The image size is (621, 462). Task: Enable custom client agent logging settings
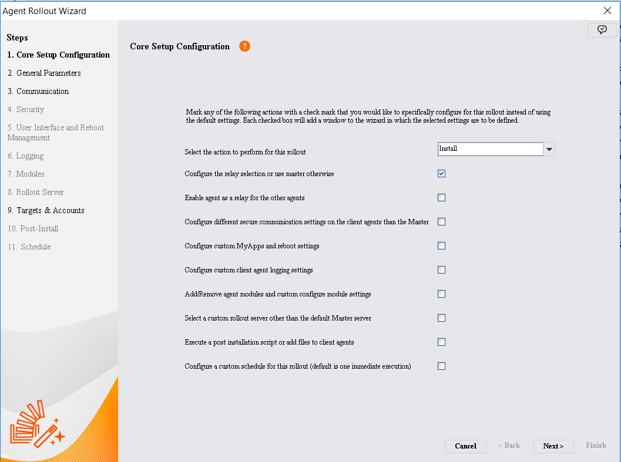tap(441, 270)
